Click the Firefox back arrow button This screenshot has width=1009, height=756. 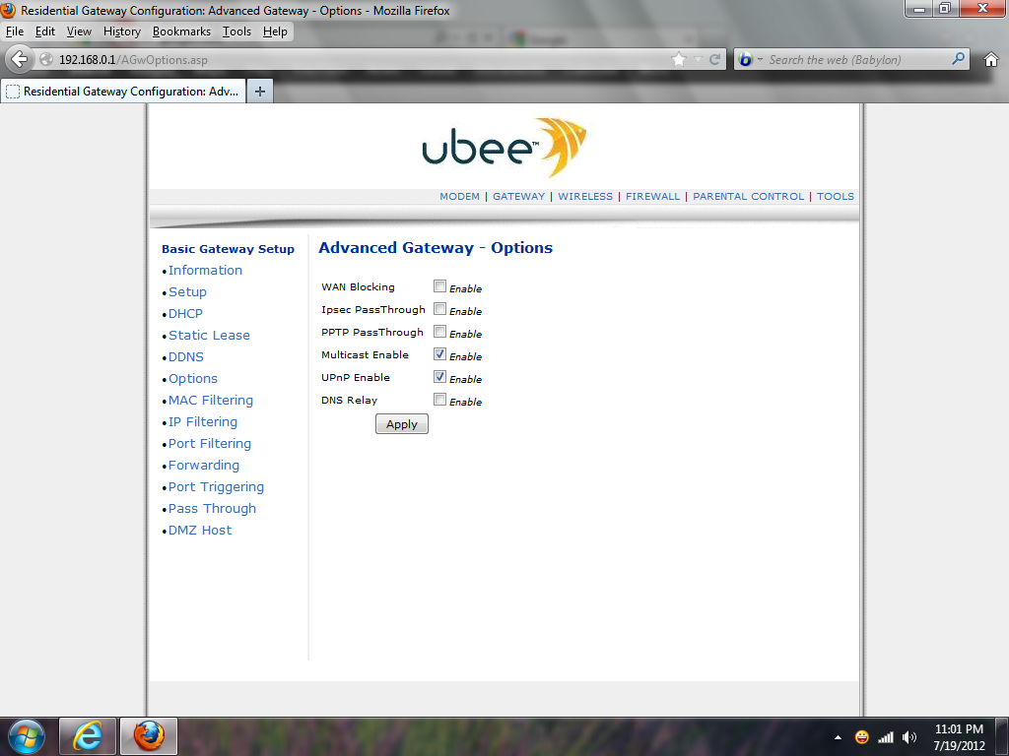pos(19,59)
